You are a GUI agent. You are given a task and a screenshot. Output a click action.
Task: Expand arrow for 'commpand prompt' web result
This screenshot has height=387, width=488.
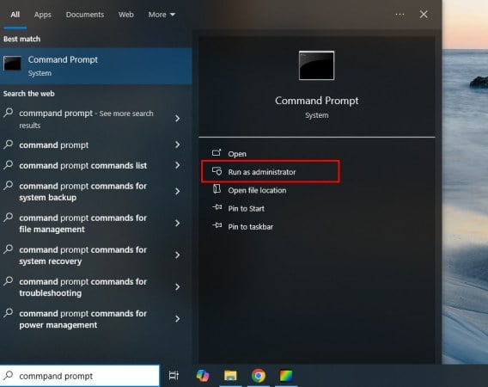tap(177, 119)
